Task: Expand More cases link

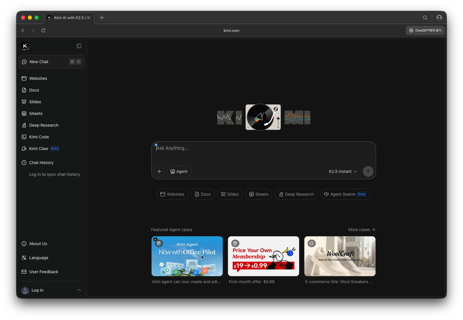Action: [362, 230]
